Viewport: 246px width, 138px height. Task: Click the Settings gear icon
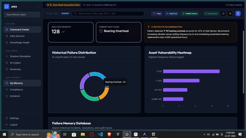7,118
